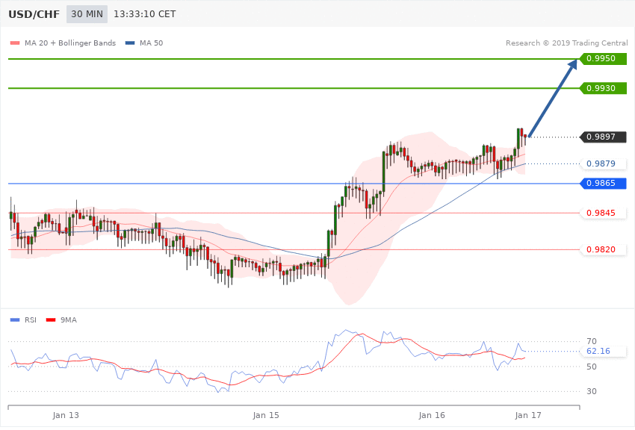Screen dimensions: 635x430
Task: Click the Jan 16 date axis label
Action: coord(432,415)
